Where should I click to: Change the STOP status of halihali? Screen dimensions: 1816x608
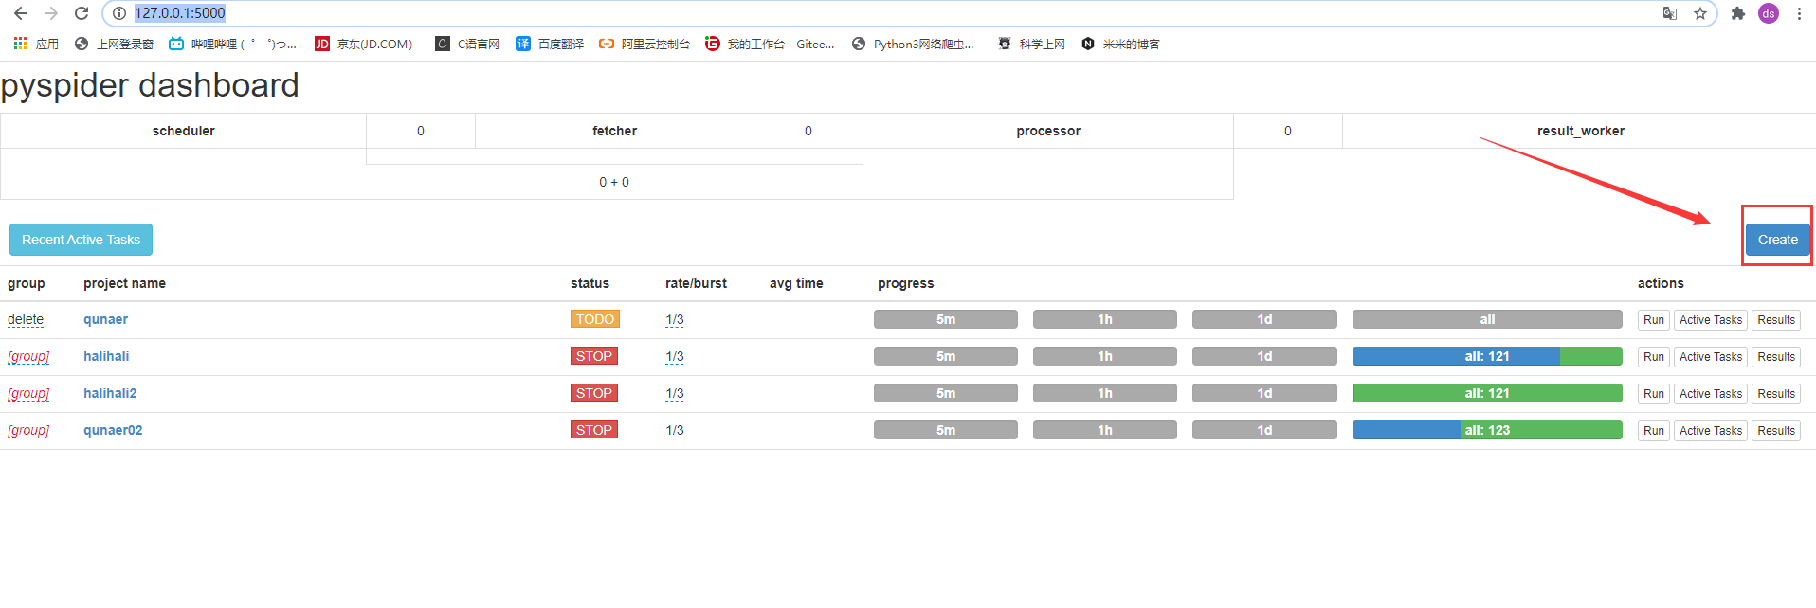pyautogui.click(x=593, y=356)
